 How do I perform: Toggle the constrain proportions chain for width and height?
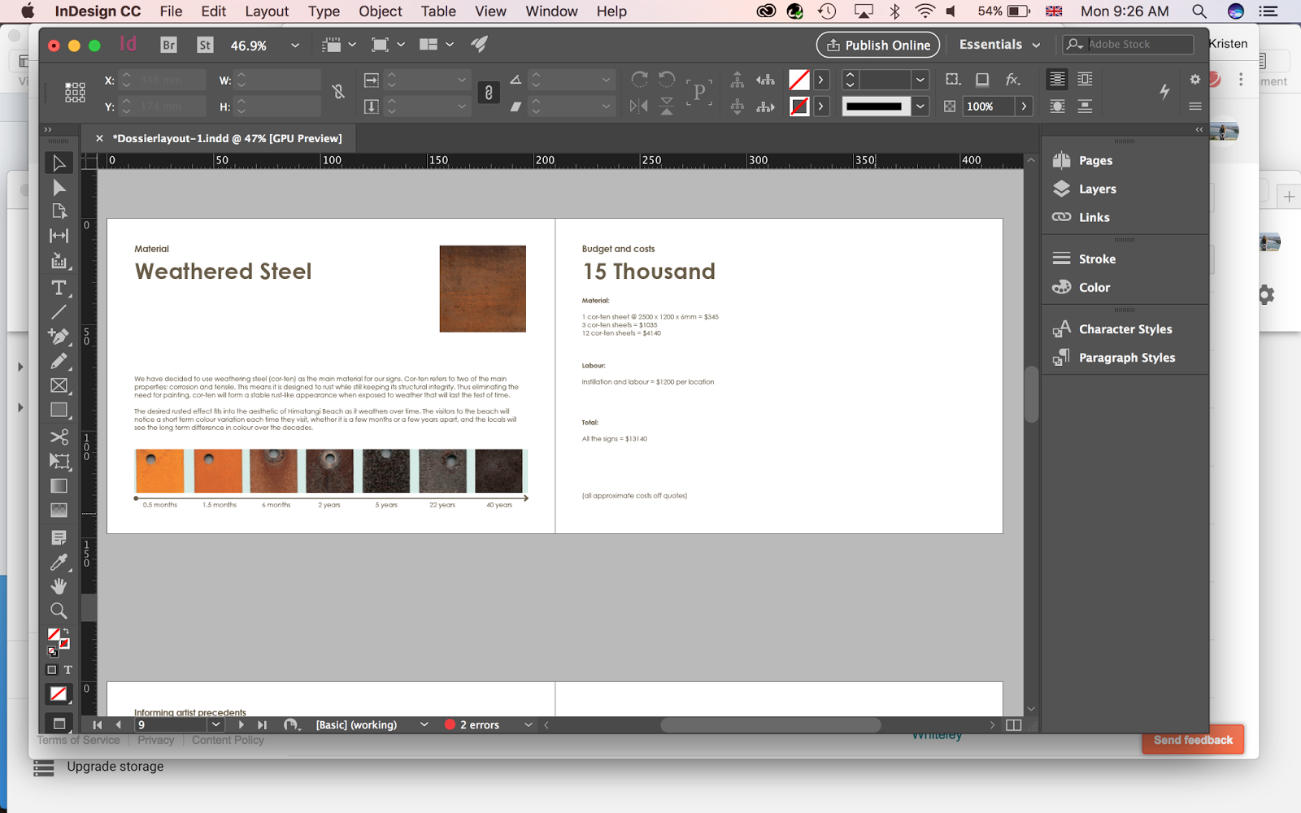coord(337,92)
